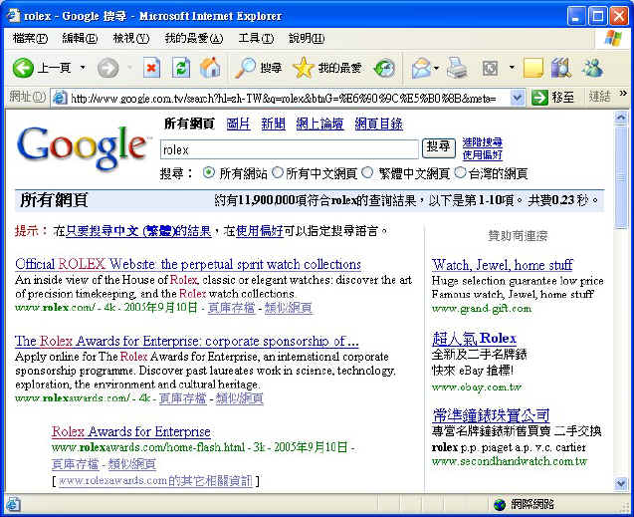Viewport: 634px width, 517px height.
Task: Click the scrollbar down arrow
Action: pyautogui.click(x=621, y=483)
